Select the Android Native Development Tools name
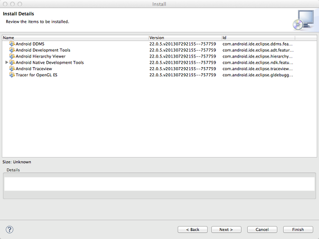The height and width of the screenshot is (239, 319). (50, 63)
